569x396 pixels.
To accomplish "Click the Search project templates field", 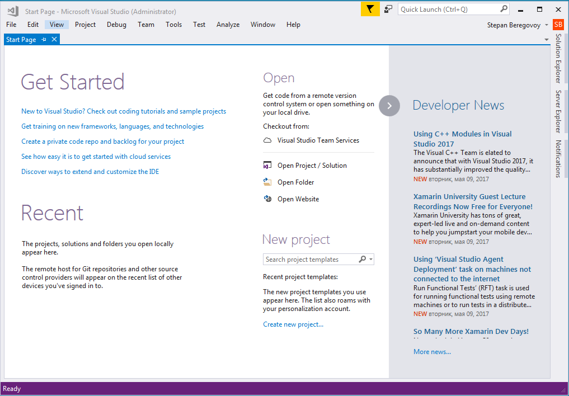I will pyautogui.click(x=309, y=260).
